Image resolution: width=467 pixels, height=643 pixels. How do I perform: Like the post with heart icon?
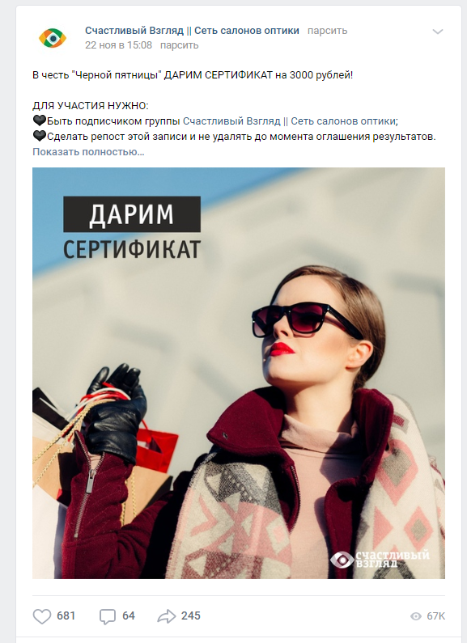(42, 616)
